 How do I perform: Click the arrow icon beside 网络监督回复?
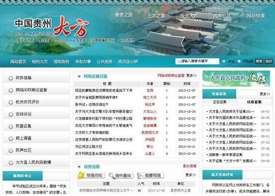(x=79, y=76)
